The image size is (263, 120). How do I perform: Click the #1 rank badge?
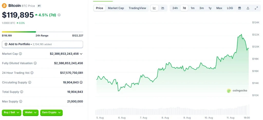(x=39, y=6)
